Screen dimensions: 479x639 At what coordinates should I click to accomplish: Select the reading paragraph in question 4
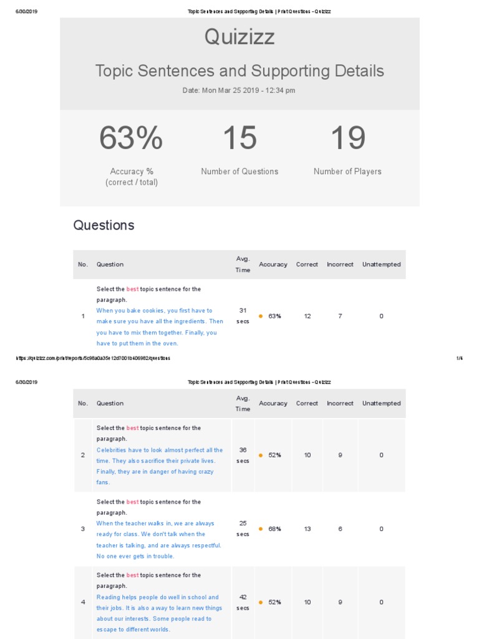click(x=159, y=613)
